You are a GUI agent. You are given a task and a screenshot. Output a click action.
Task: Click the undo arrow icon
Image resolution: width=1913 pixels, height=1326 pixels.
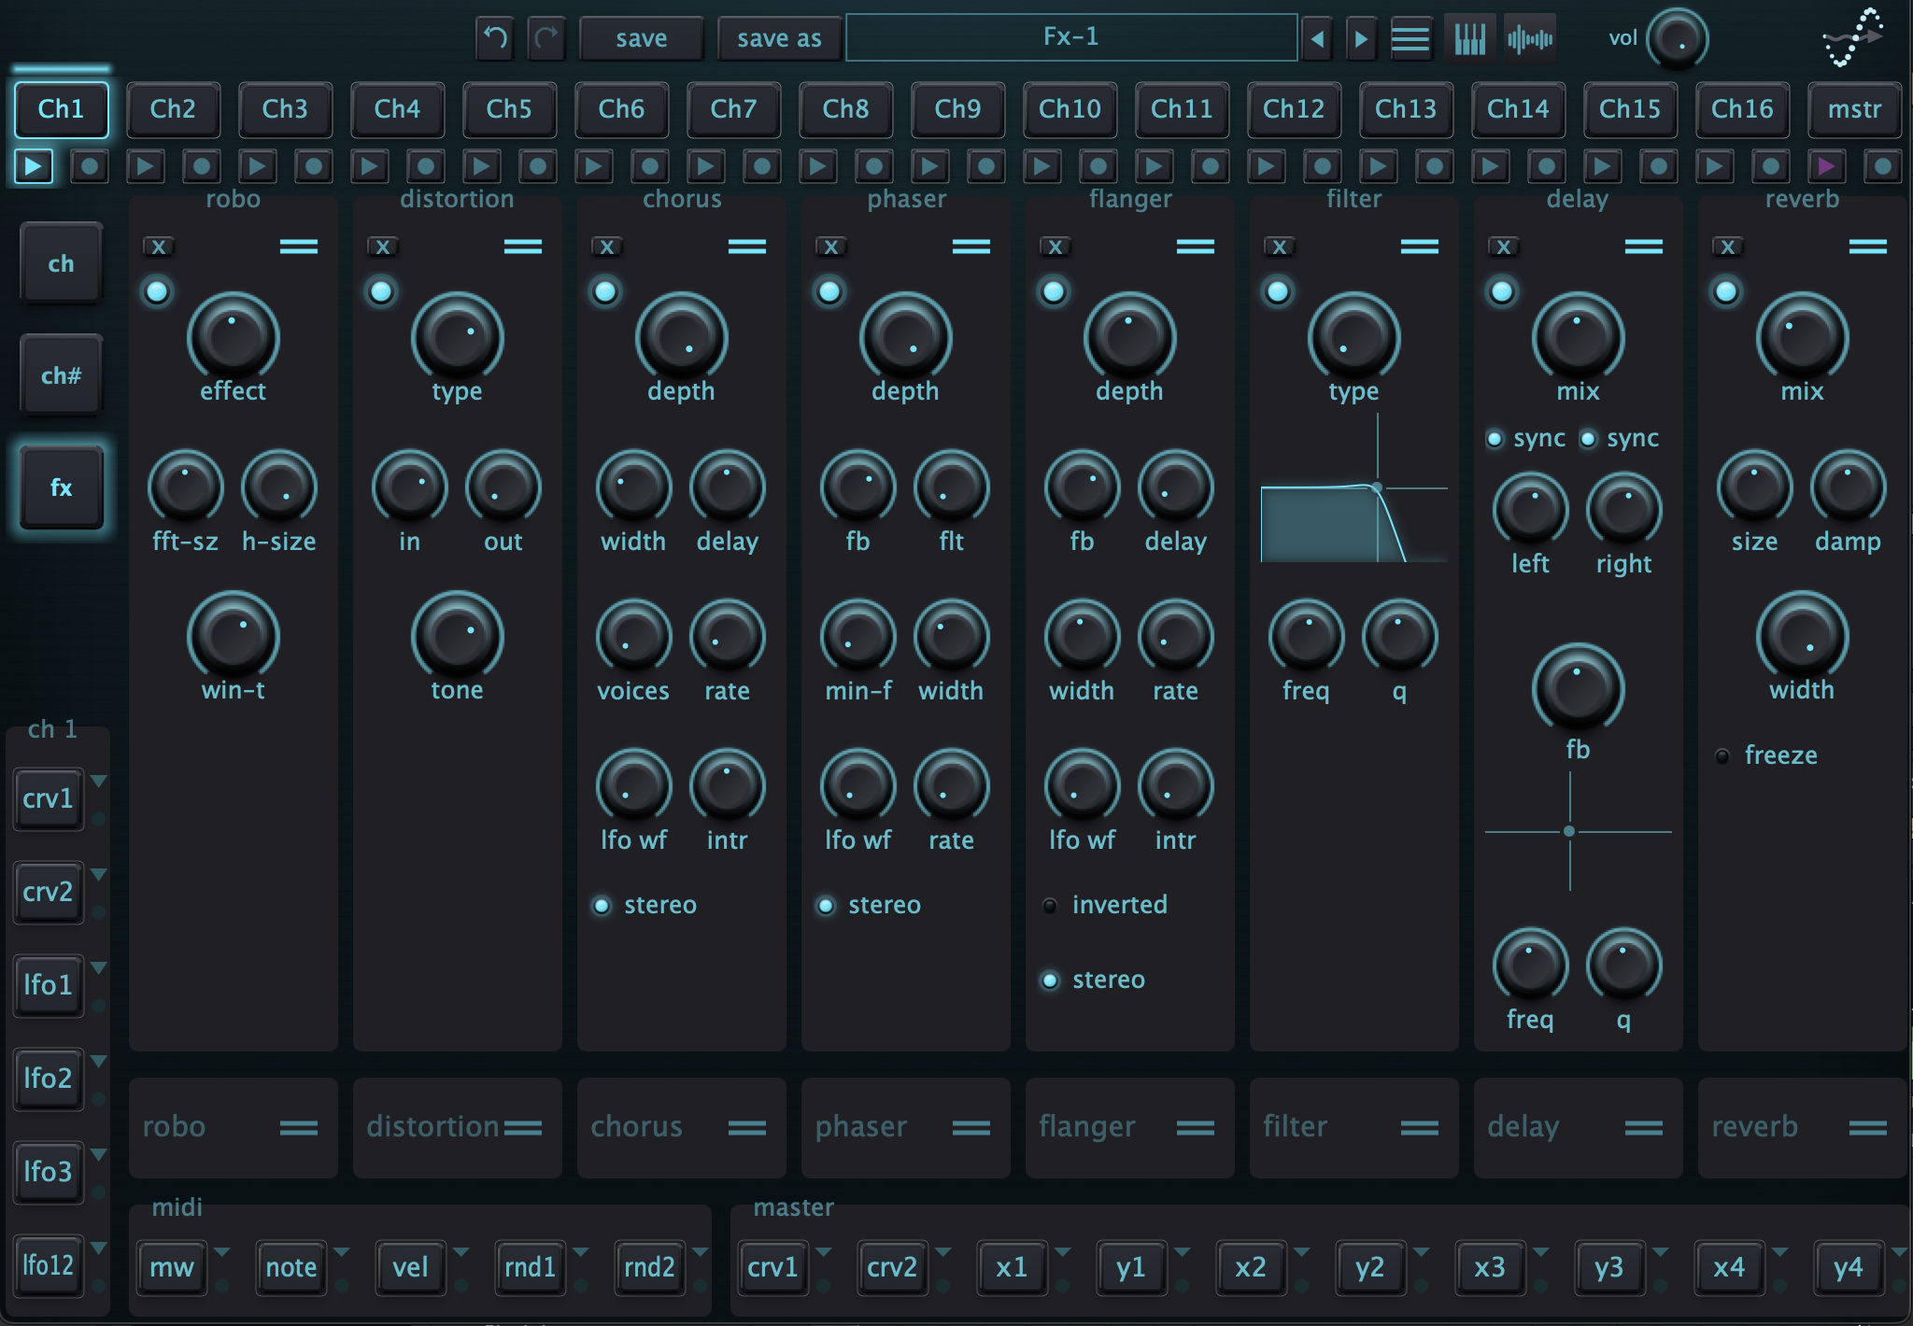[495, 38]
